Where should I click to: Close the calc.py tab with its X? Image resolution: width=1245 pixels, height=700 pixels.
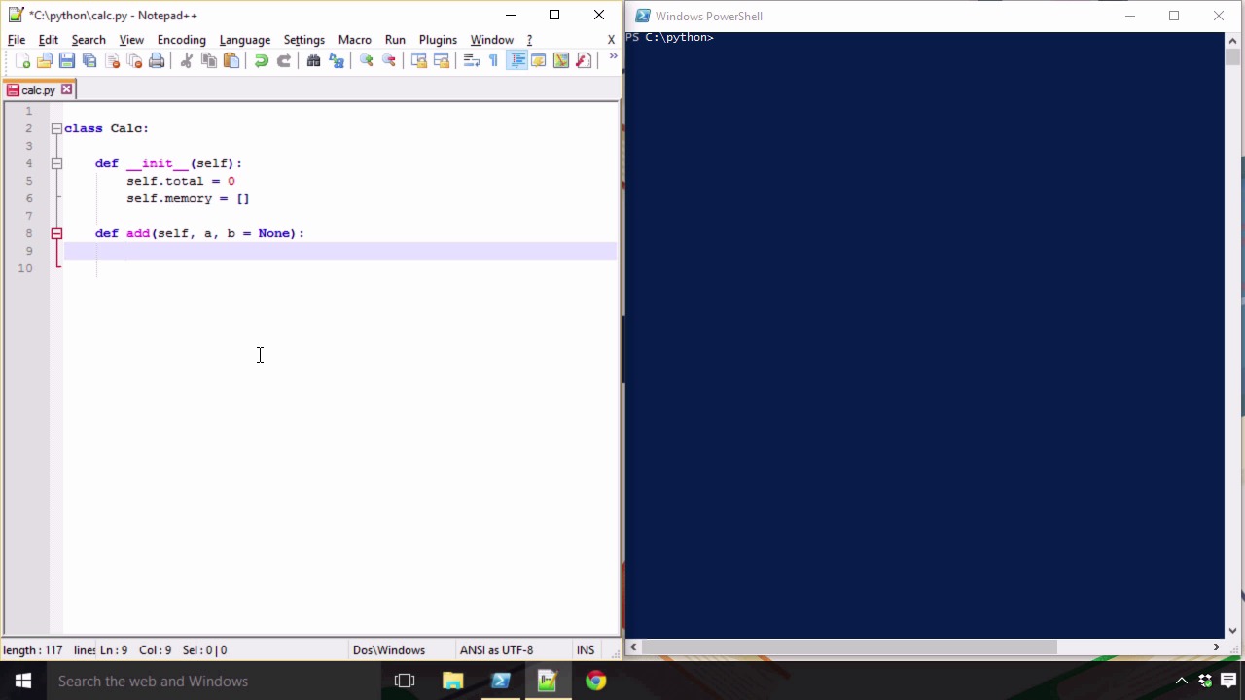[x=66, y=89]
